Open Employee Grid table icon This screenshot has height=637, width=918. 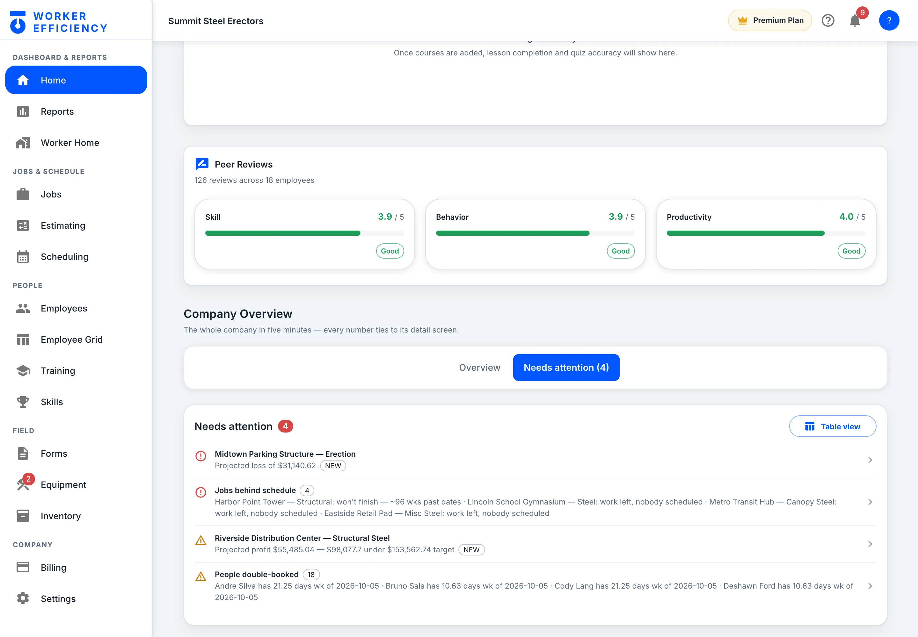pyautogui.click(x=23, y=339)
